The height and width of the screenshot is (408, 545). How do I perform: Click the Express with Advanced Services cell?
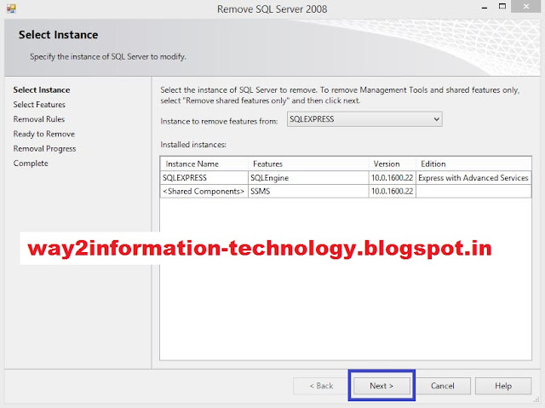coord(473,177)
